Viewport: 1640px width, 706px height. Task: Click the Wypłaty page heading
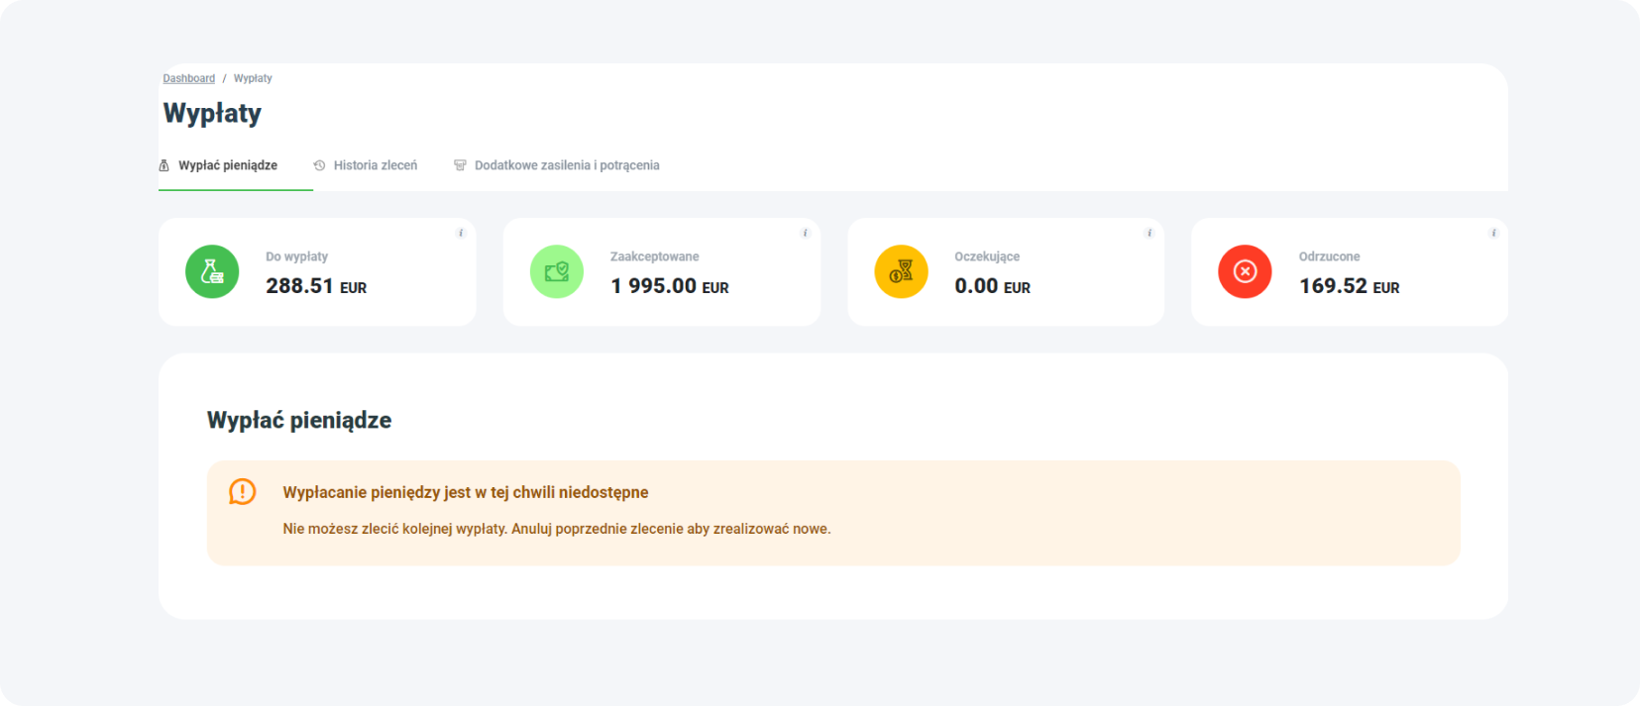tap(212, 113)
